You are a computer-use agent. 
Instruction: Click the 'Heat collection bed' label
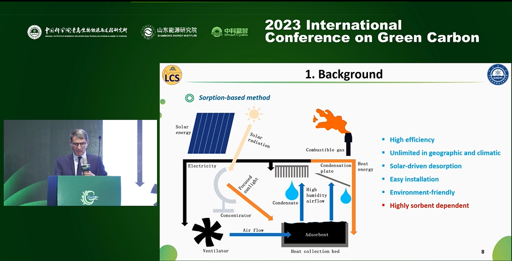[315, 251]
